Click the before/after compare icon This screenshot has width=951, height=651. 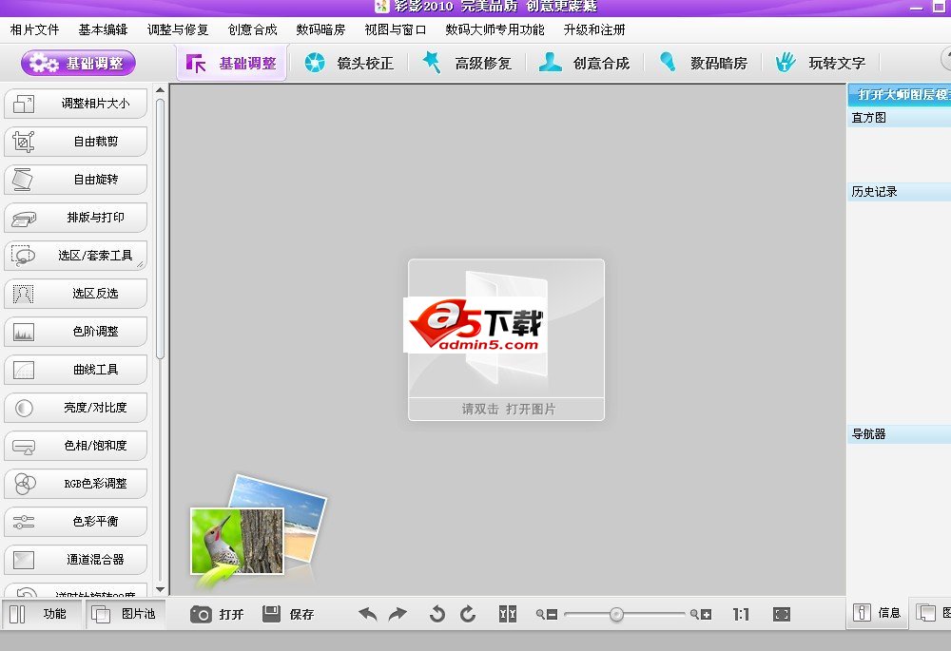[508, 615]
